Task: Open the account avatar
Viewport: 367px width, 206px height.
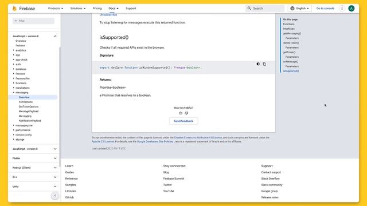Action: pyautogui.click(x=351, y=9)
